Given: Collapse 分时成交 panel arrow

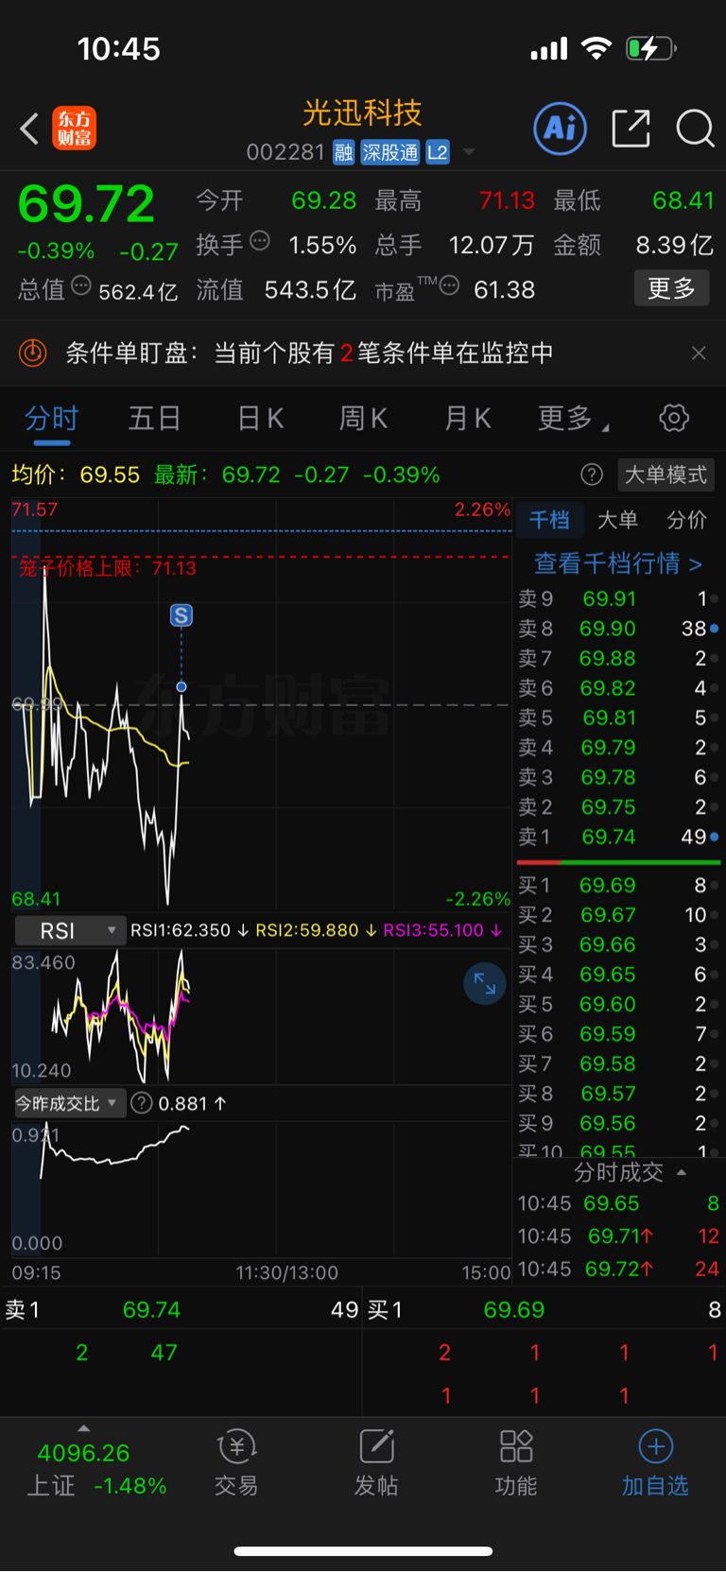Looking at the screenshot, I should tap(682, 1173).
